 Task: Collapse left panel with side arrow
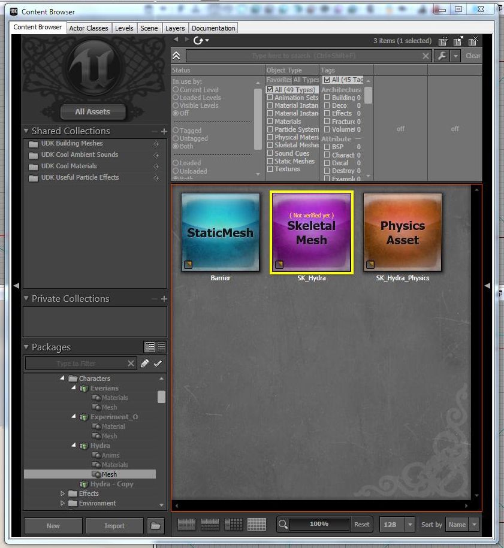[x=16, y=286]
